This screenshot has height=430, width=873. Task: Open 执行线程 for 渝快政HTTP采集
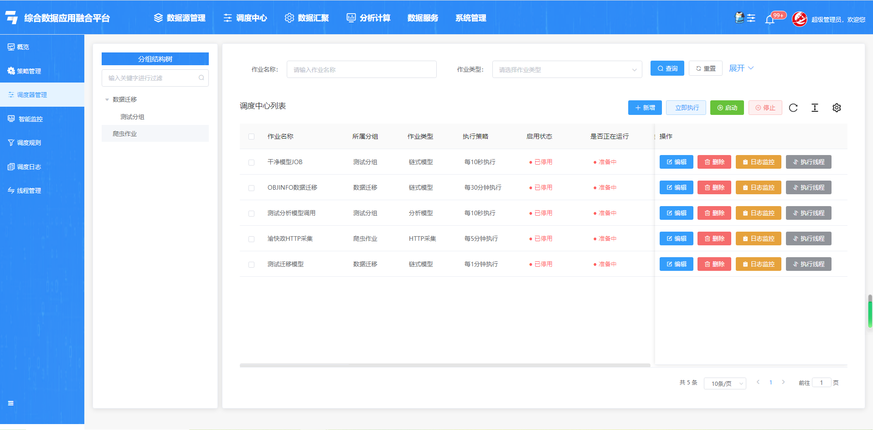pyautogui.click(x=809, y=238)
